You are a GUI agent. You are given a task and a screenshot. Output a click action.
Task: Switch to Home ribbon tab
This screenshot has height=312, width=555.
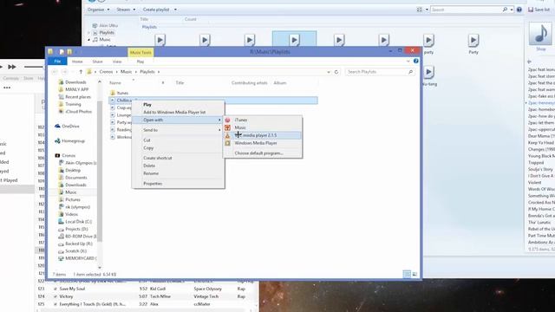77,62
